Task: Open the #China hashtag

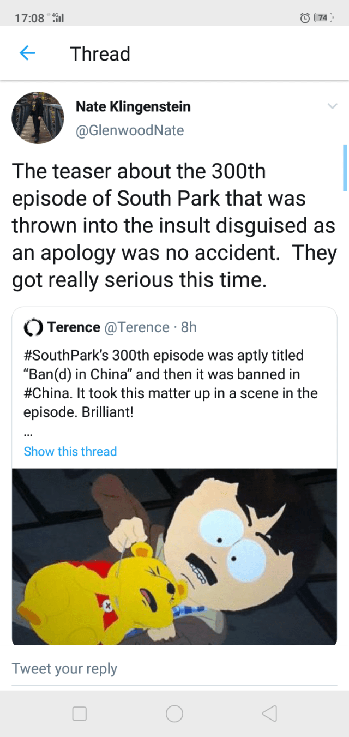Action: [x=43, y=393]
